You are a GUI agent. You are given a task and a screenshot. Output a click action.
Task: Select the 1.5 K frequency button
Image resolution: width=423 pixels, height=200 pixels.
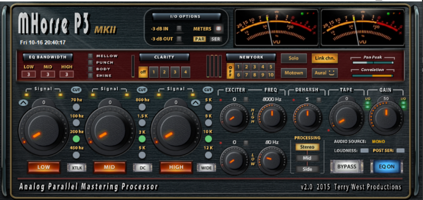tap(142, 123)
